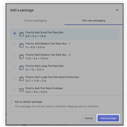Choose Priority Mail Large Flat Rate Box radio

click(x=15, y=67)
